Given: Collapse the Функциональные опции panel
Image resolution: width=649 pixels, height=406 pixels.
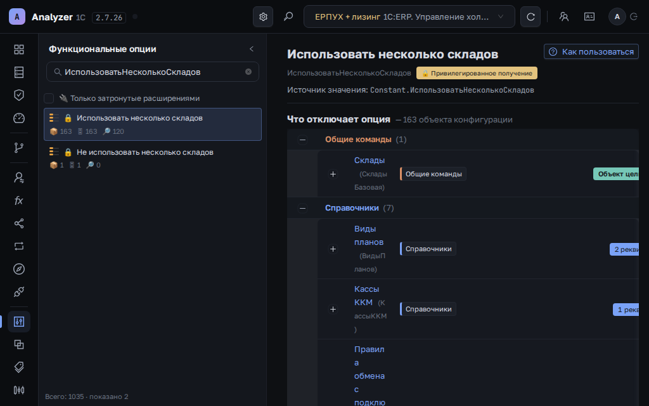Looking at the screenshot, I should click(x=251, y=49).
